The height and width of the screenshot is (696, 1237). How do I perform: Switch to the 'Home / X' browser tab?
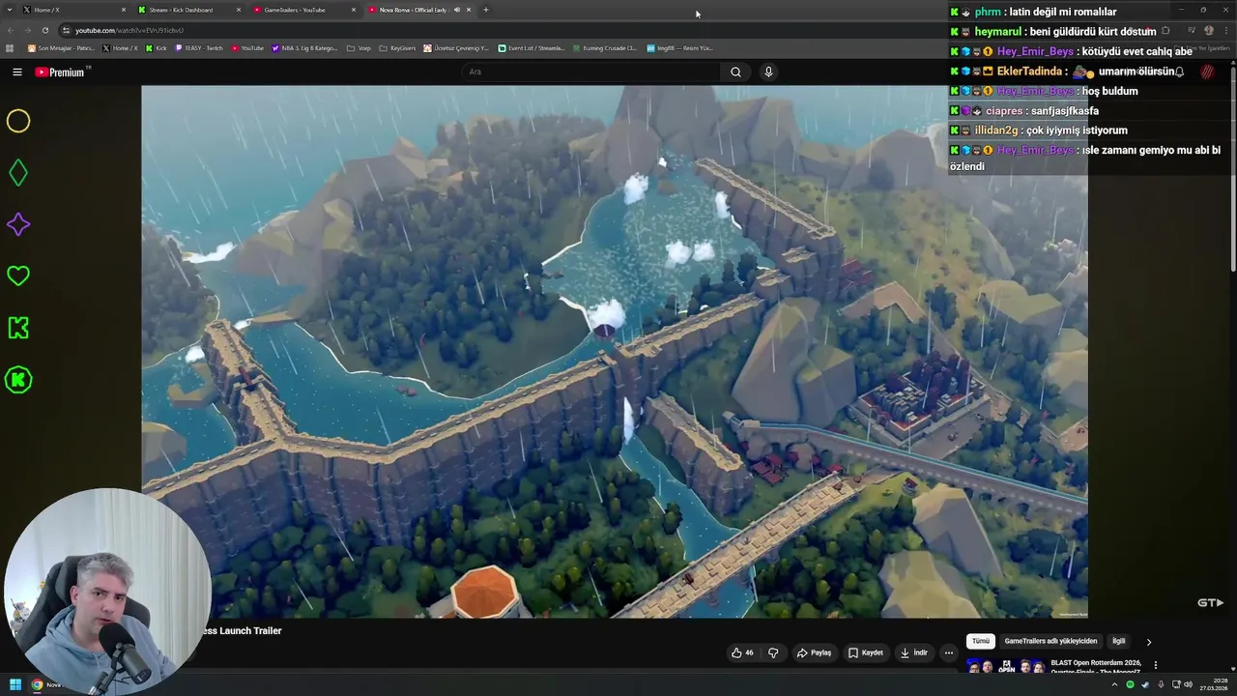[75, 10]
